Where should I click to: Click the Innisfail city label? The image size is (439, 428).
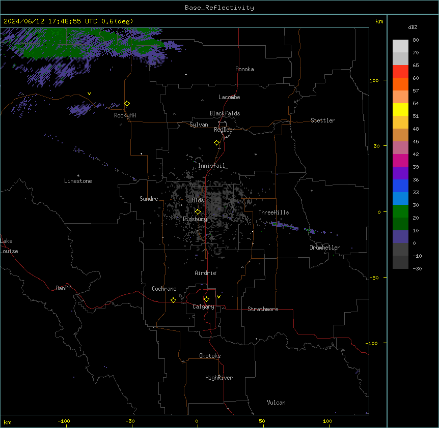point(211,166)
